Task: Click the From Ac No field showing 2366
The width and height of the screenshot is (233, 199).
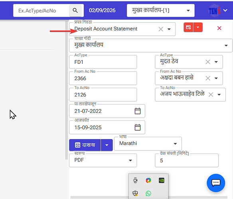Action: (x=103, y=78)
